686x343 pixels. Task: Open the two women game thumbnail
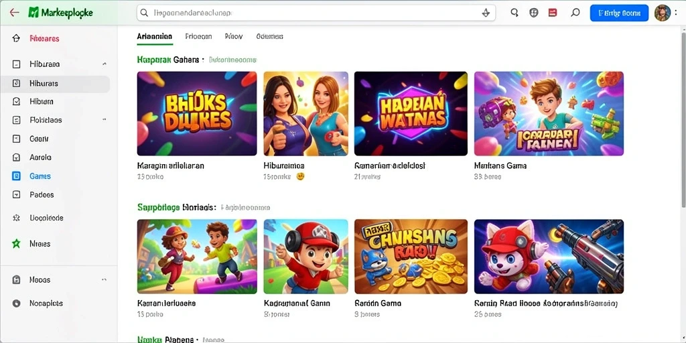tap(305, 114)
